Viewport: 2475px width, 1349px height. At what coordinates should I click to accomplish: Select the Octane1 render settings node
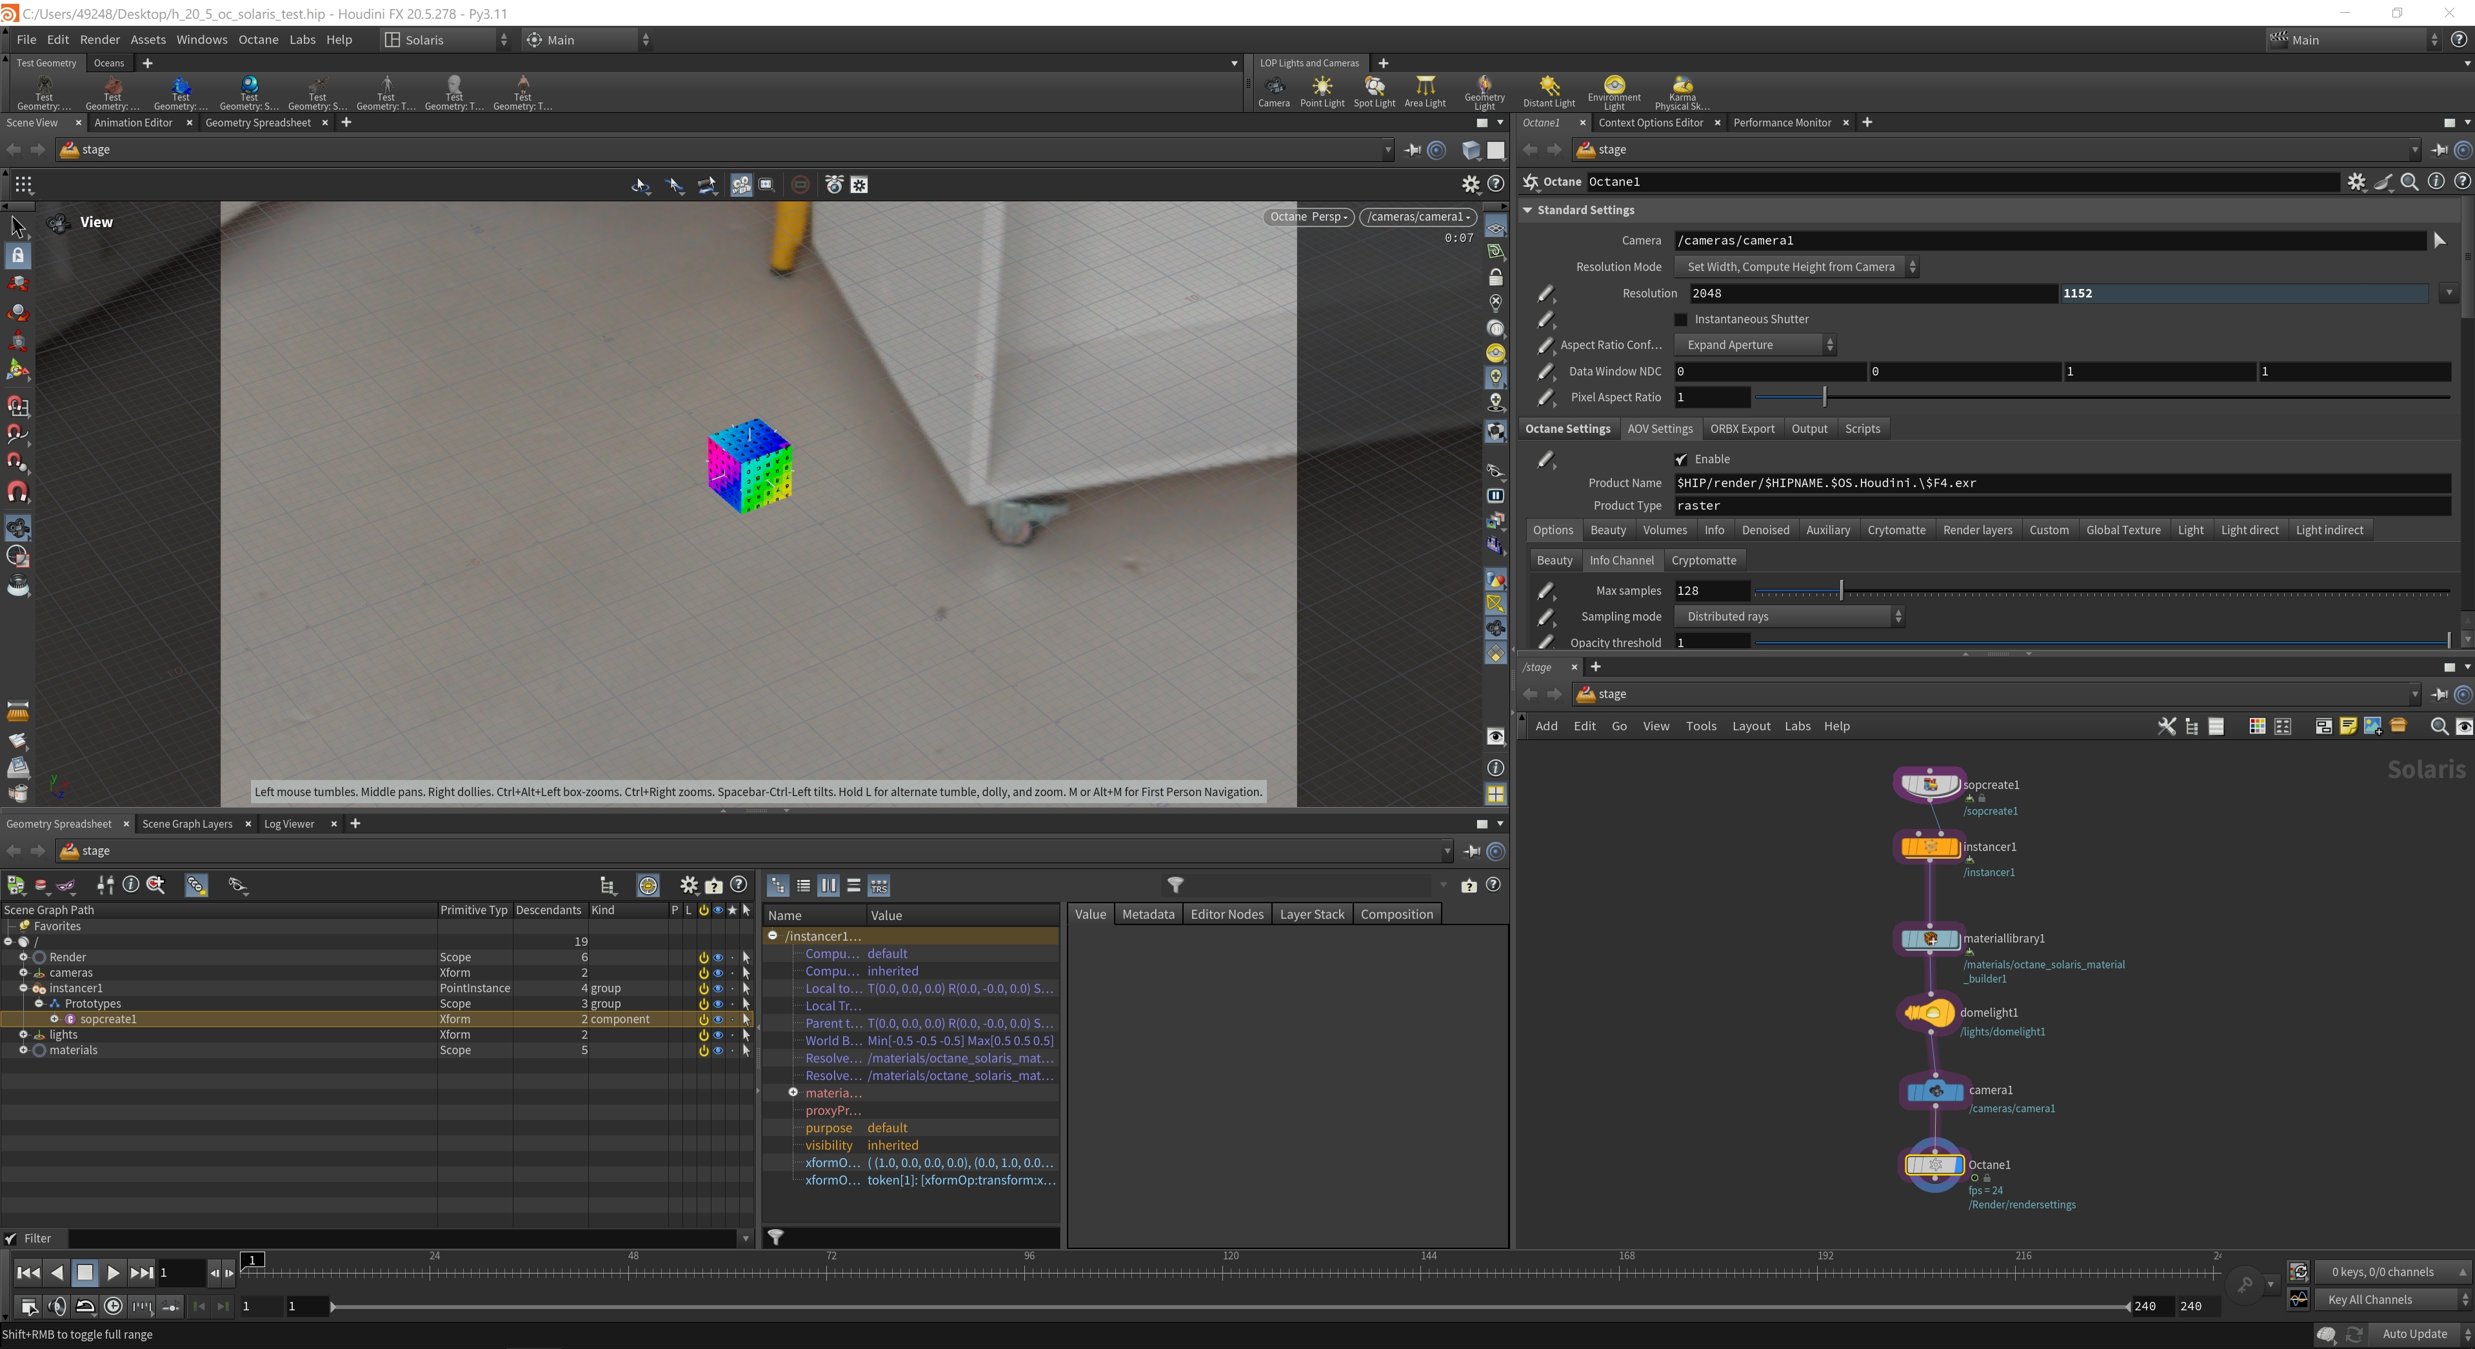click(1935, 1164)
